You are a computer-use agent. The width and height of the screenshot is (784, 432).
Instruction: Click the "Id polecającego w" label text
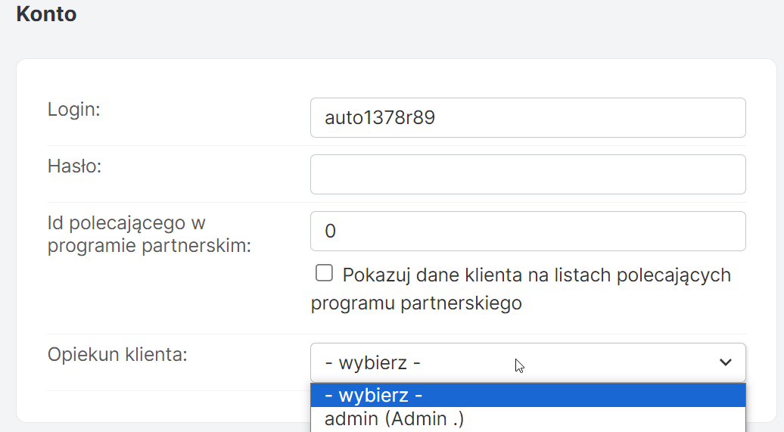point(126,222)
